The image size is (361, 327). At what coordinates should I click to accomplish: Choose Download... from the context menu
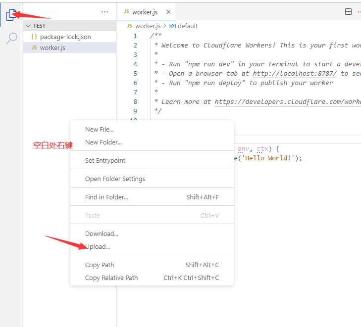click(x=102, y=234)
